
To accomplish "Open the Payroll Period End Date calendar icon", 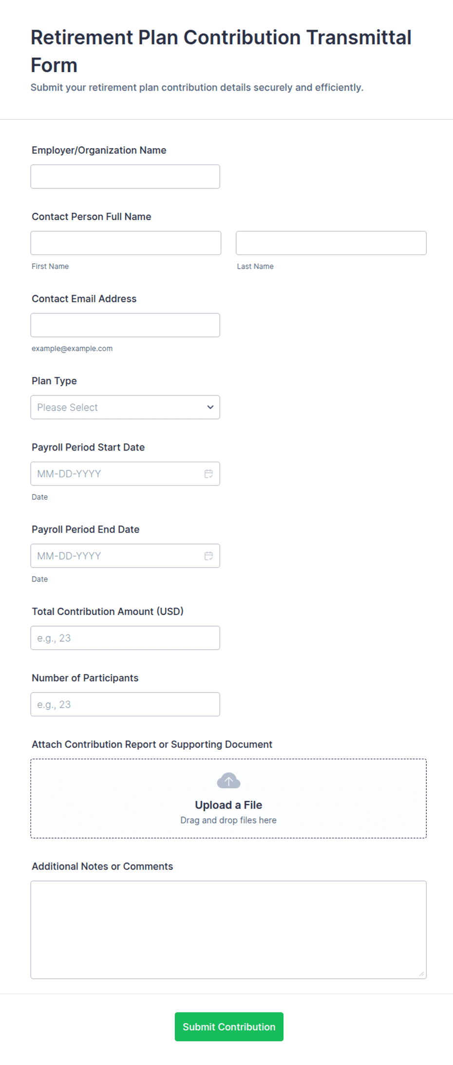I will pyautogui.click(x=208, y=556).
